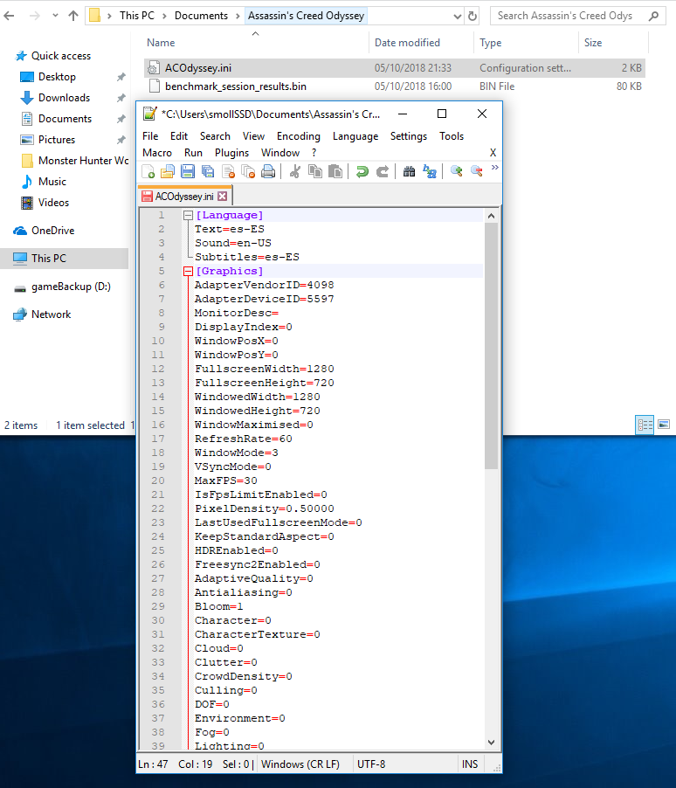
Task: Open the Edit menu
Action: point(179,136)
